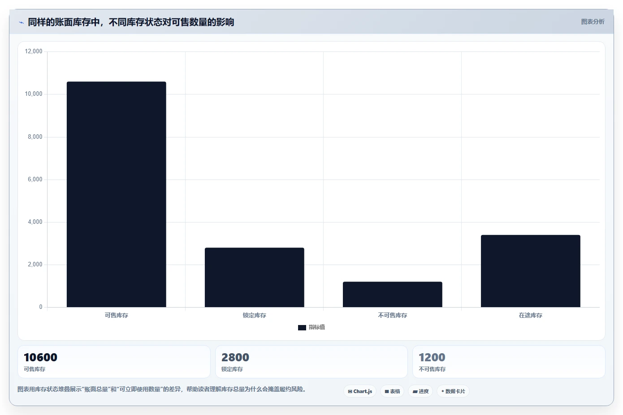The image size is (623, 415).
Task: Select the 数据卡片 tag
Action: click(453, 391)
